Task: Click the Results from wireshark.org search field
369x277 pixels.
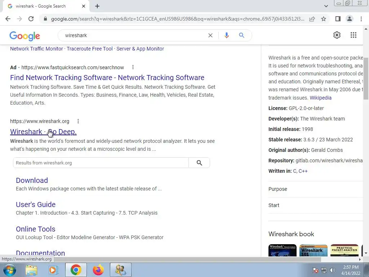Action: pos(101,163)
